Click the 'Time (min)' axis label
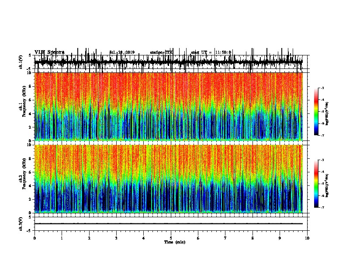 (175, 242)
